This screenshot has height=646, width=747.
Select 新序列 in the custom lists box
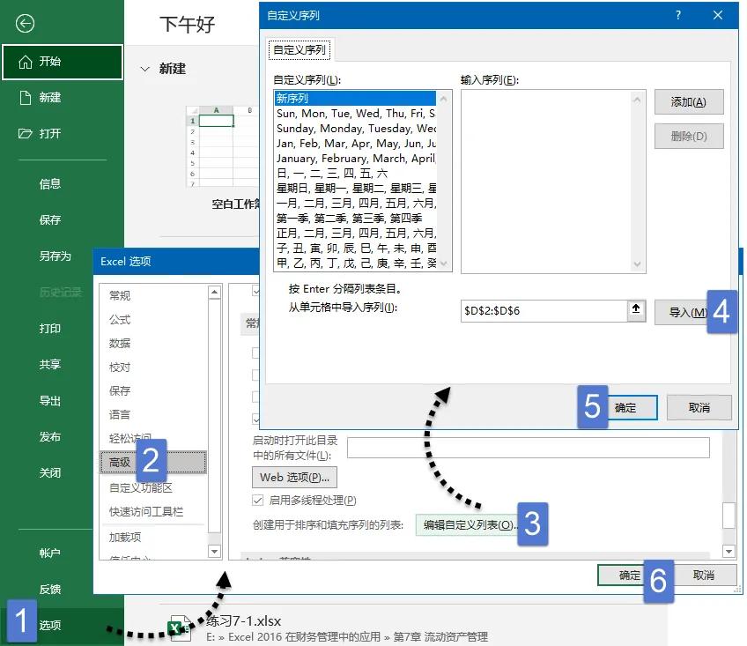point(355,98)
